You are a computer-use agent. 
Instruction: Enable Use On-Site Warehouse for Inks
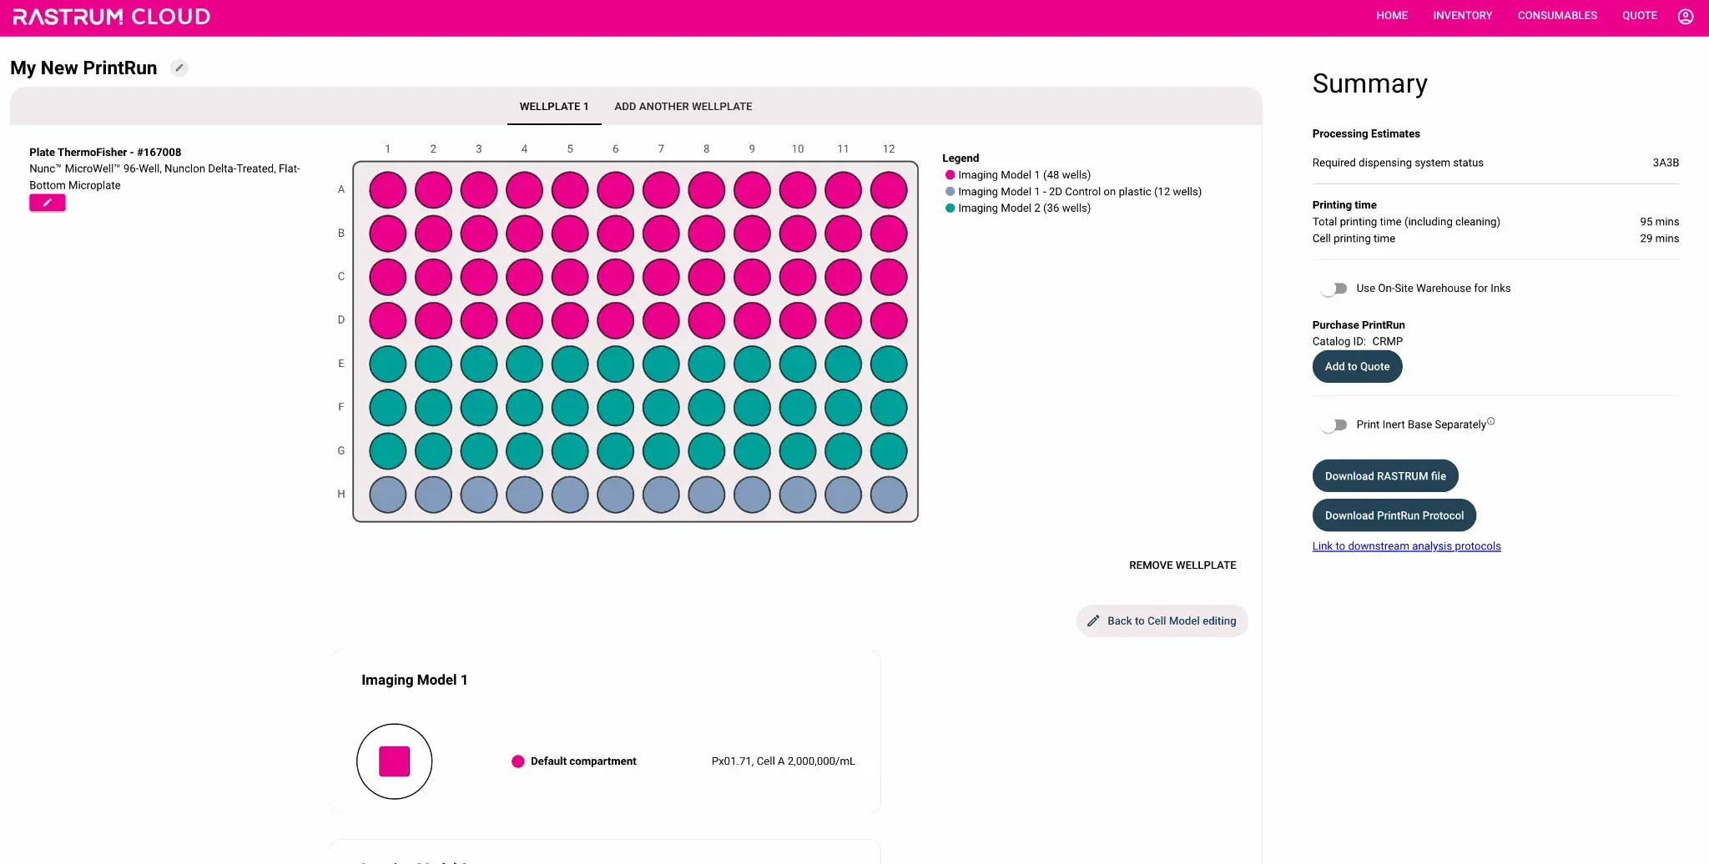tap(1333, 288)
